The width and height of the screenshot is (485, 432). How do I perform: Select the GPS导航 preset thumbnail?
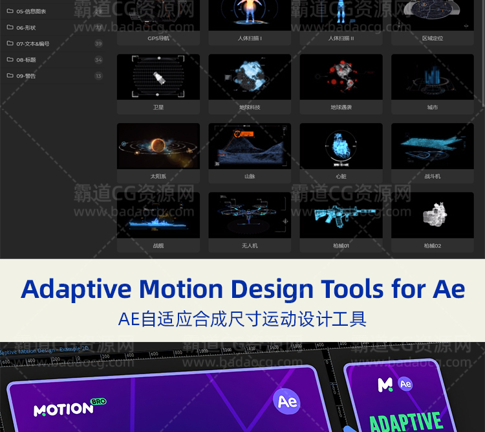pyautogui.click(x=158, y=15)
